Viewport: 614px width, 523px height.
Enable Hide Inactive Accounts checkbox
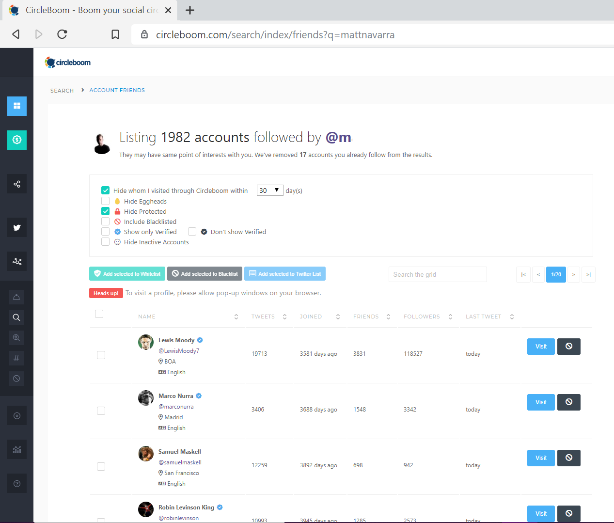point(105,241)
